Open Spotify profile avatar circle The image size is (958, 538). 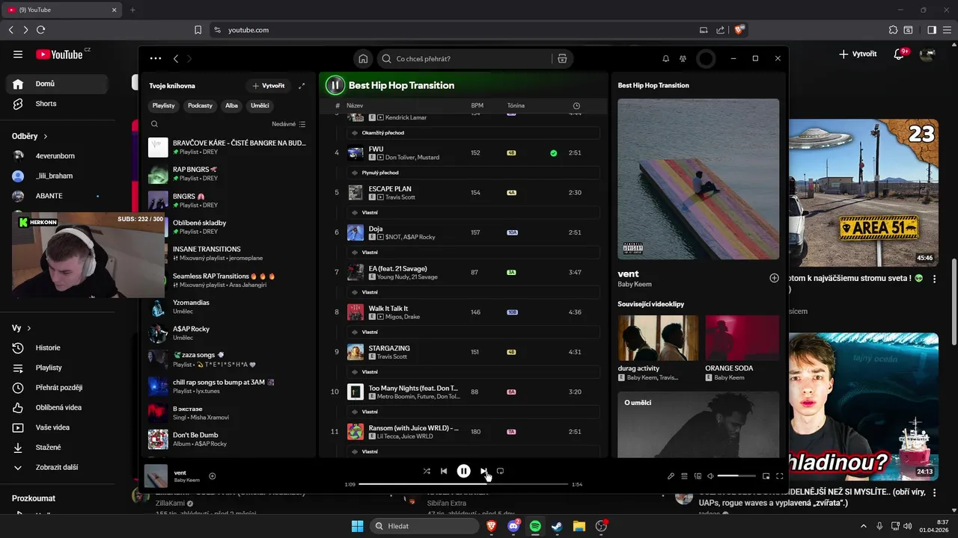pyautogui.click(x=706, y=58)
